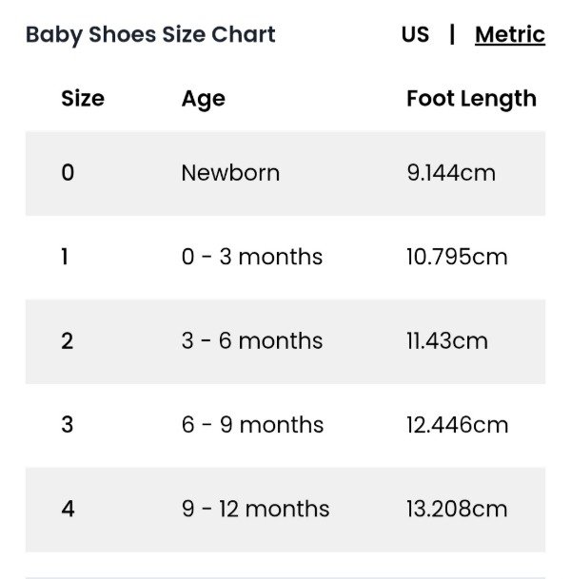Click the 9.144cm foot length value
This screenshot has width=571, height=579.
450,173
